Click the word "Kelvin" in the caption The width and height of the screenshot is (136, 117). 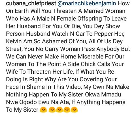pyautogui.click(x=14, y=41)
